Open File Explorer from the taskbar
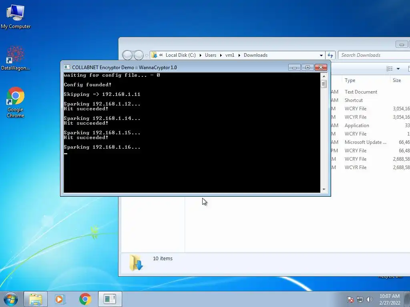410x307 pixels. [x=36, y=299]
